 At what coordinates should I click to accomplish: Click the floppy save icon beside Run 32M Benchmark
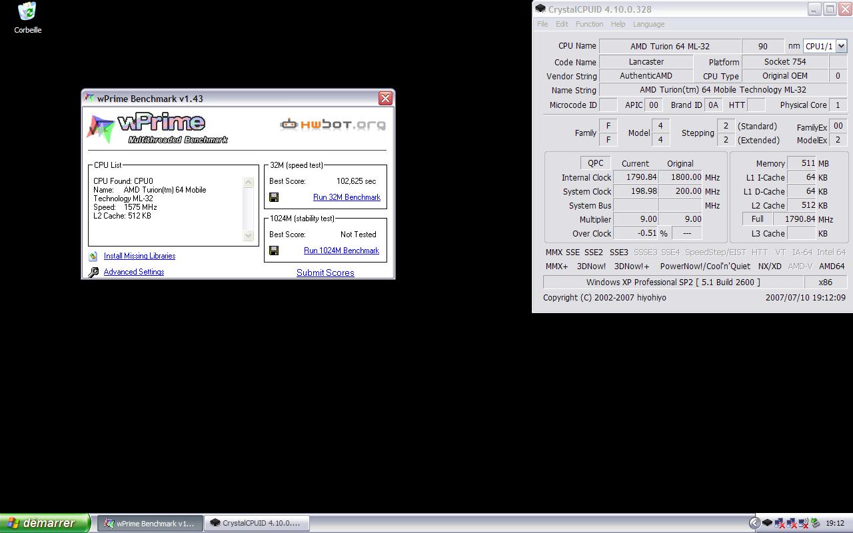click(x=274, y=197)
